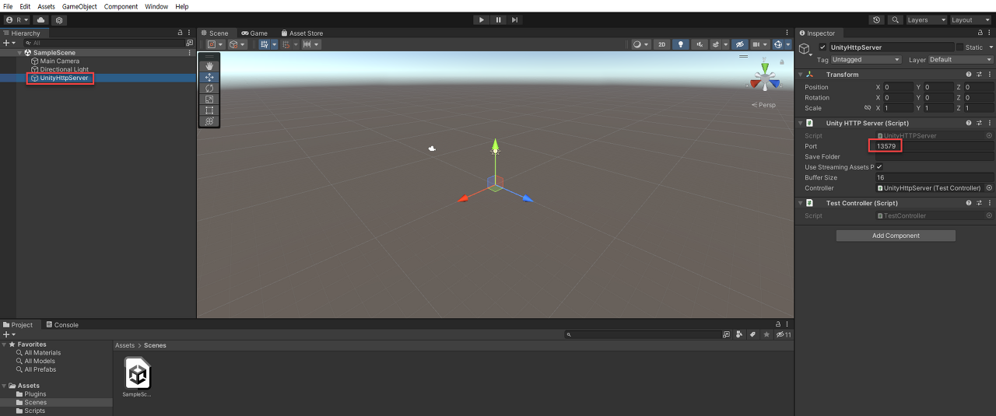Viewport: 996px width, 416px height.
Task: Open the GameObject menu
Action: pos(79,6)
